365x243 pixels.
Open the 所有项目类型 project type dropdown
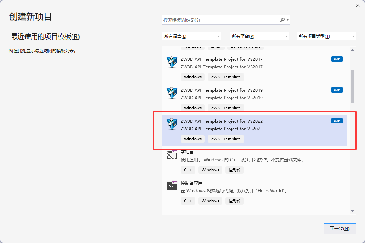[x=326, y=36]
